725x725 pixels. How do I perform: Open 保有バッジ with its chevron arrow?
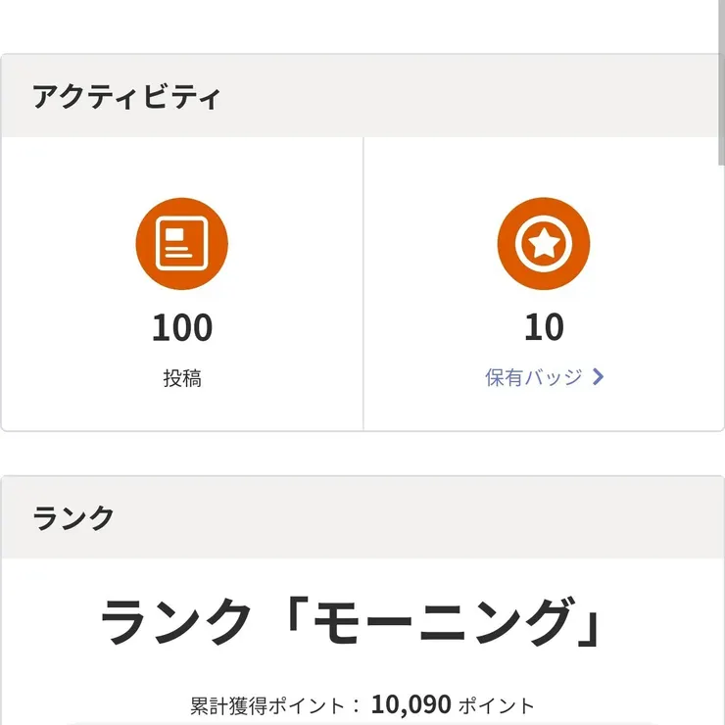(599, 377)
